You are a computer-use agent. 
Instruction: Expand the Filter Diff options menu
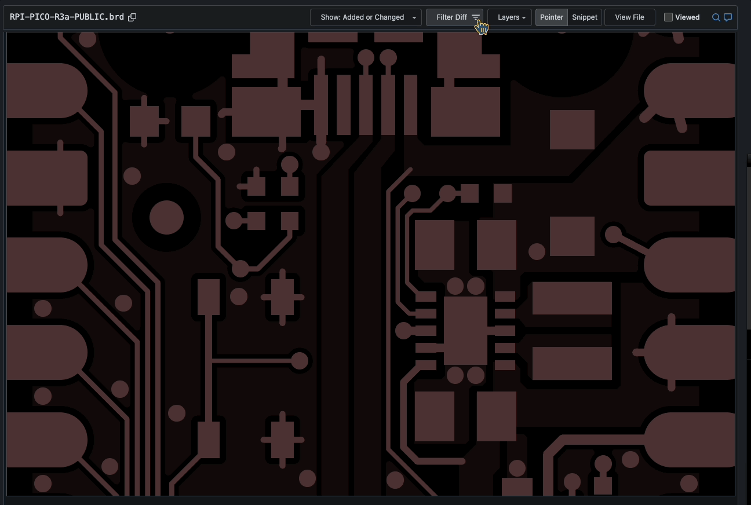(x=455, y=17)
